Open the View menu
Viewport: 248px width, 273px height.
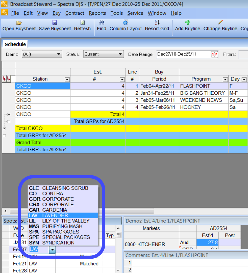click(x=42, y=13)
